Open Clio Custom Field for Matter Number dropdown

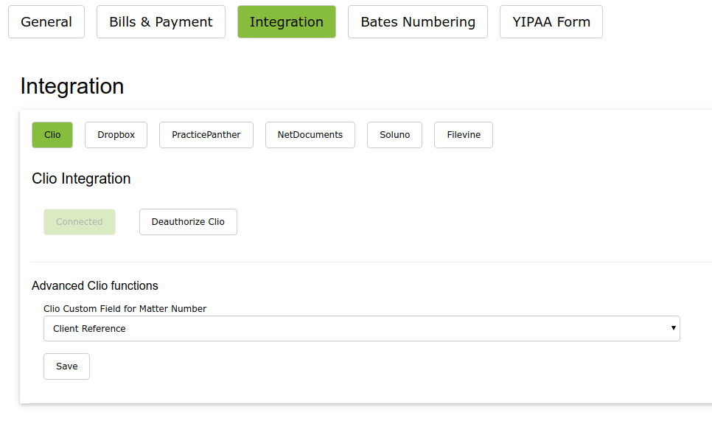362,329
